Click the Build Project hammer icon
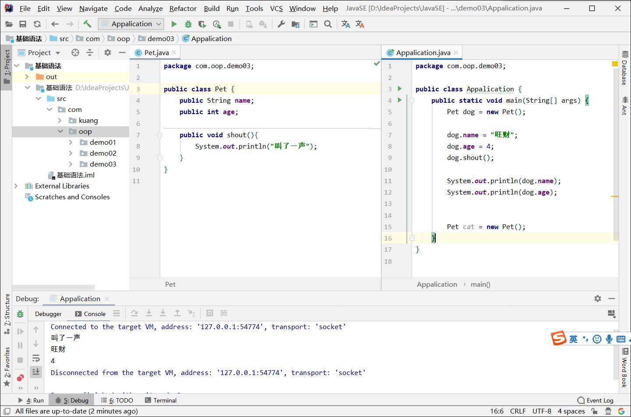631x417 pixels. click(x=87, y=24)
